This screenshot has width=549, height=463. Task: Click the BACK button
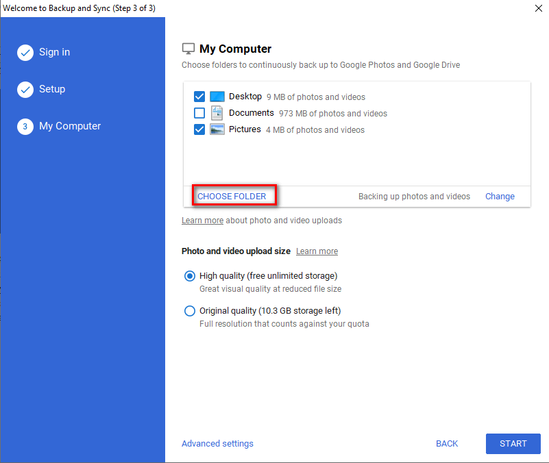pos(447,443)
